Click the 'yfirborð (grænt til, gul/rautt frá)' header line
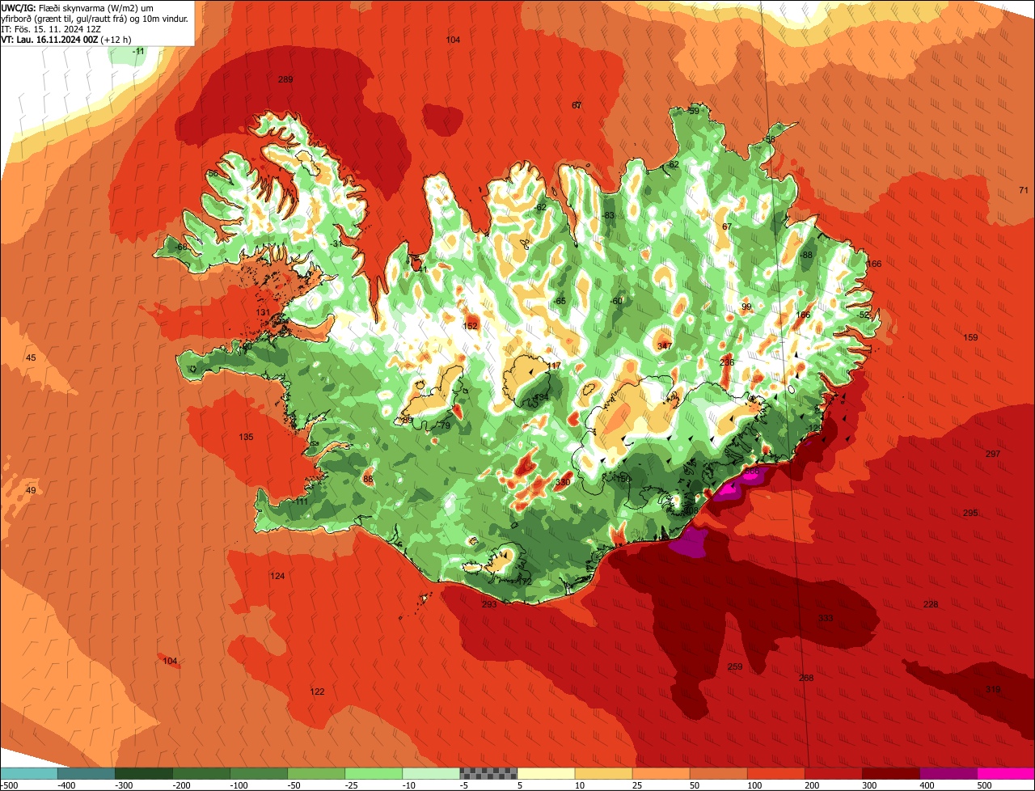 (x=95, y=18)
